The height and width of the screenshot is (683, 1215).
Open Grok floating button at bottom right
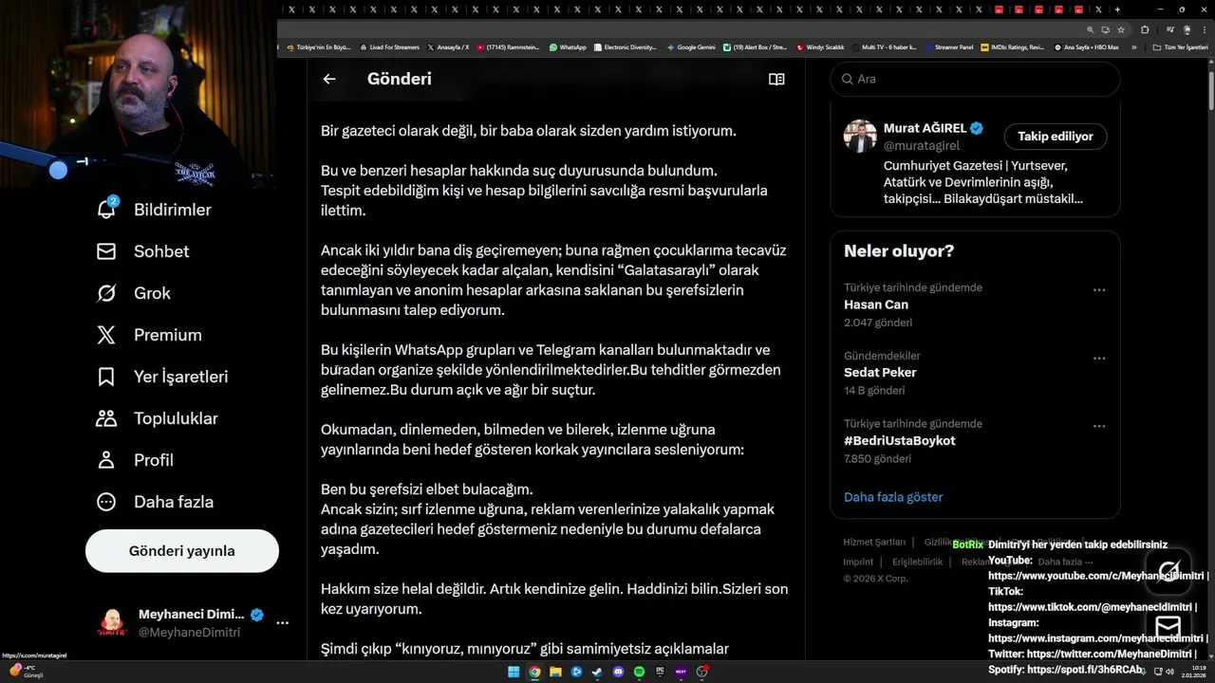(x=1168, y=572)
